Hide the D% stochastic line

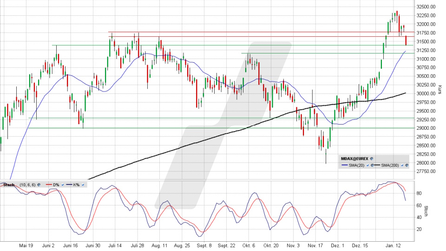coord(63,185)
